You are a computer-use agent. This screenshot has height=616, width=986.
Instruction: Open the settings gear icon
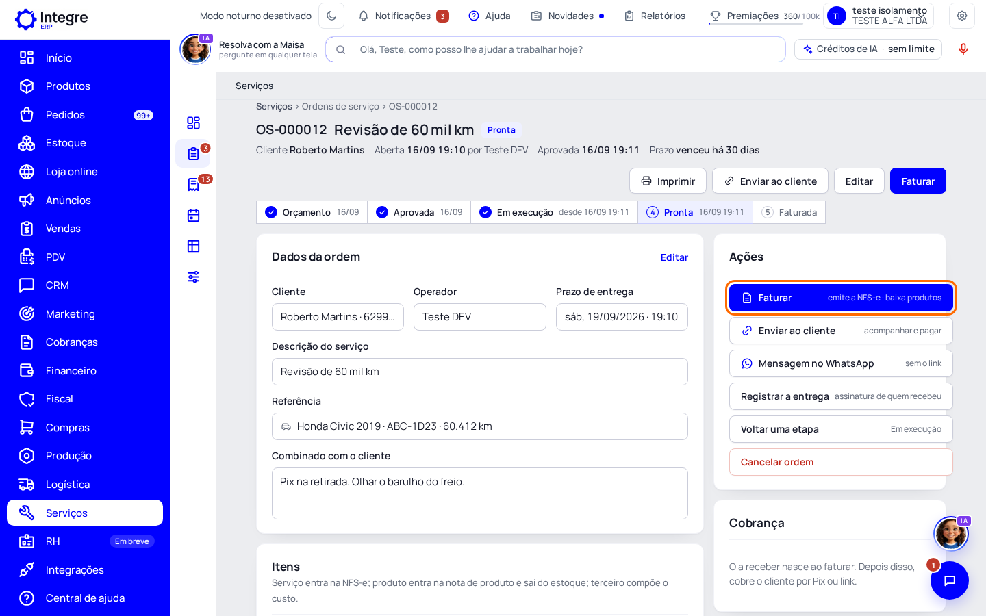pyautogui.click(x=962, y=16)
